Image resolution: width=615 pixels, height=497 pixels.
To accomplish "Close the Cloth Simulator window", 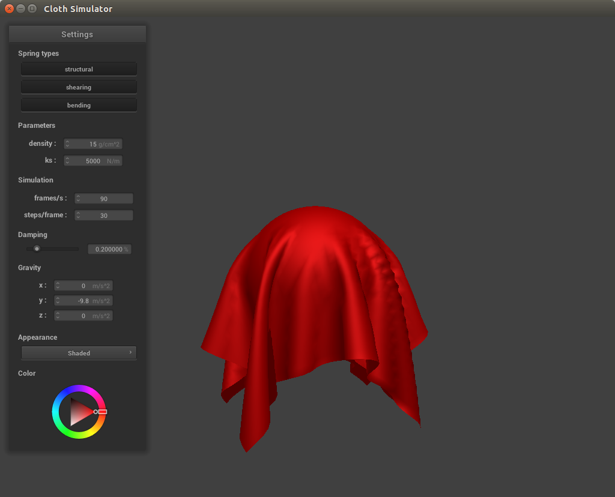I will click(9, 9).
